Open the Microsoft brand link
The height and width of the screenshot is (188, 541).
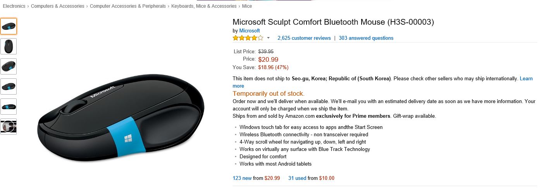coord(249,30)
